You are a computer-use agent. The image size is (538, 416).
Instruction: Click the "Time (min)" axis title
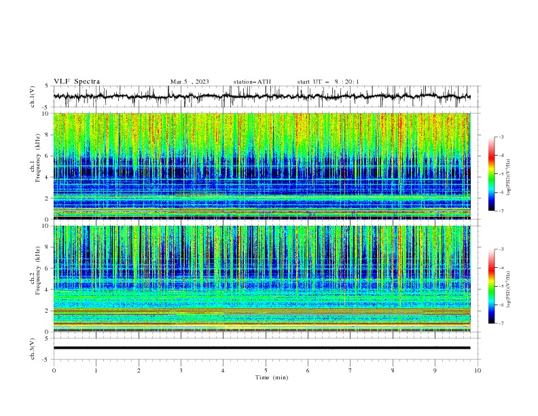272,377
